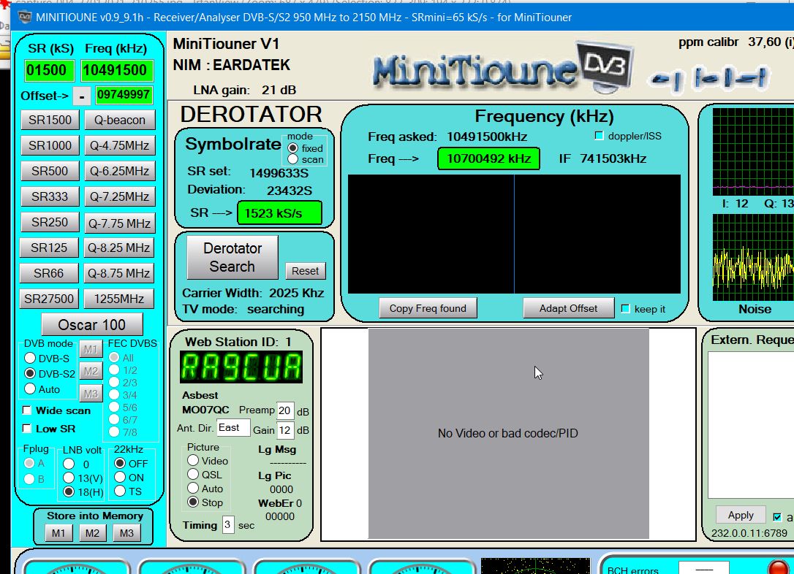The height and width of the screenshot is (574, 794).
Task: Tune to Q-4.75MHz preset
Action: pos(119,145)
